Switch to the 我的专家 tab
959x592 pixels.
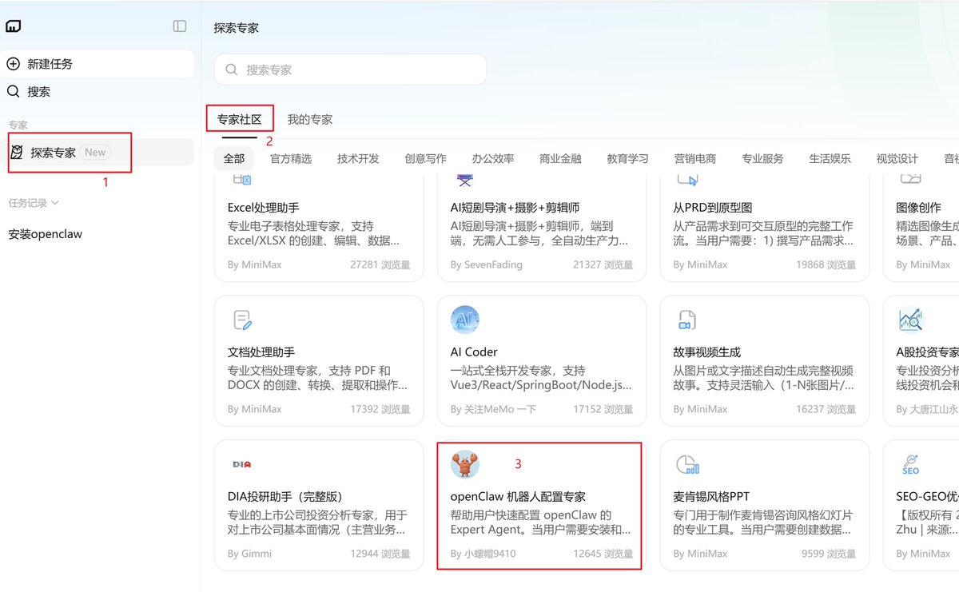click(310, 120)
